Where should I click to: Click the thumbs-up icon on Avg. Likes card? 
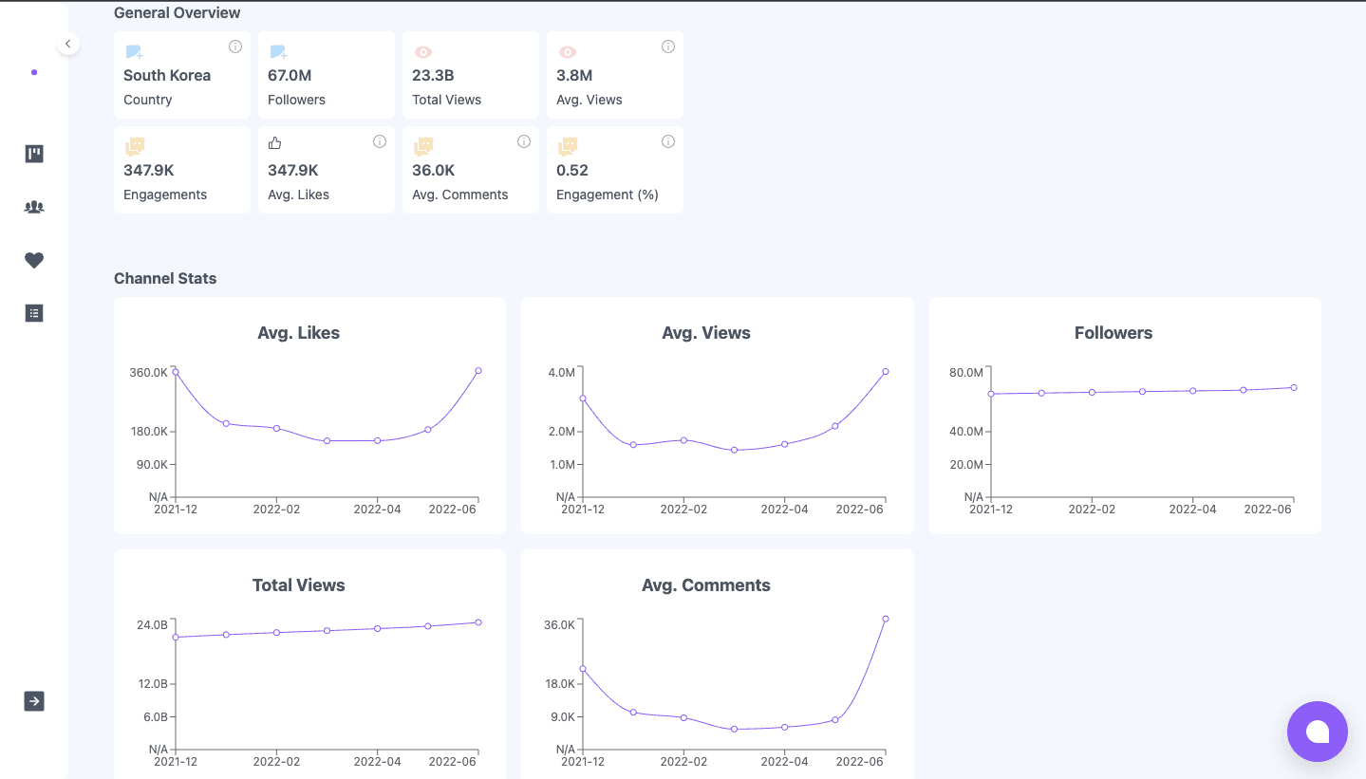pyautogui.click(x=275, y=143)
